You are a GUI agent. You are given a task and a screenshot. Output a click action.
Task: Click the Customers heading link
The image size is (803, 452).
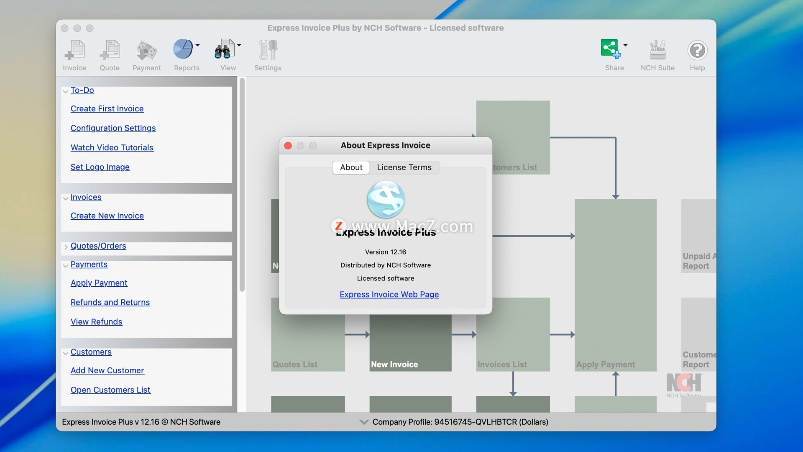[x=91, y=352]
